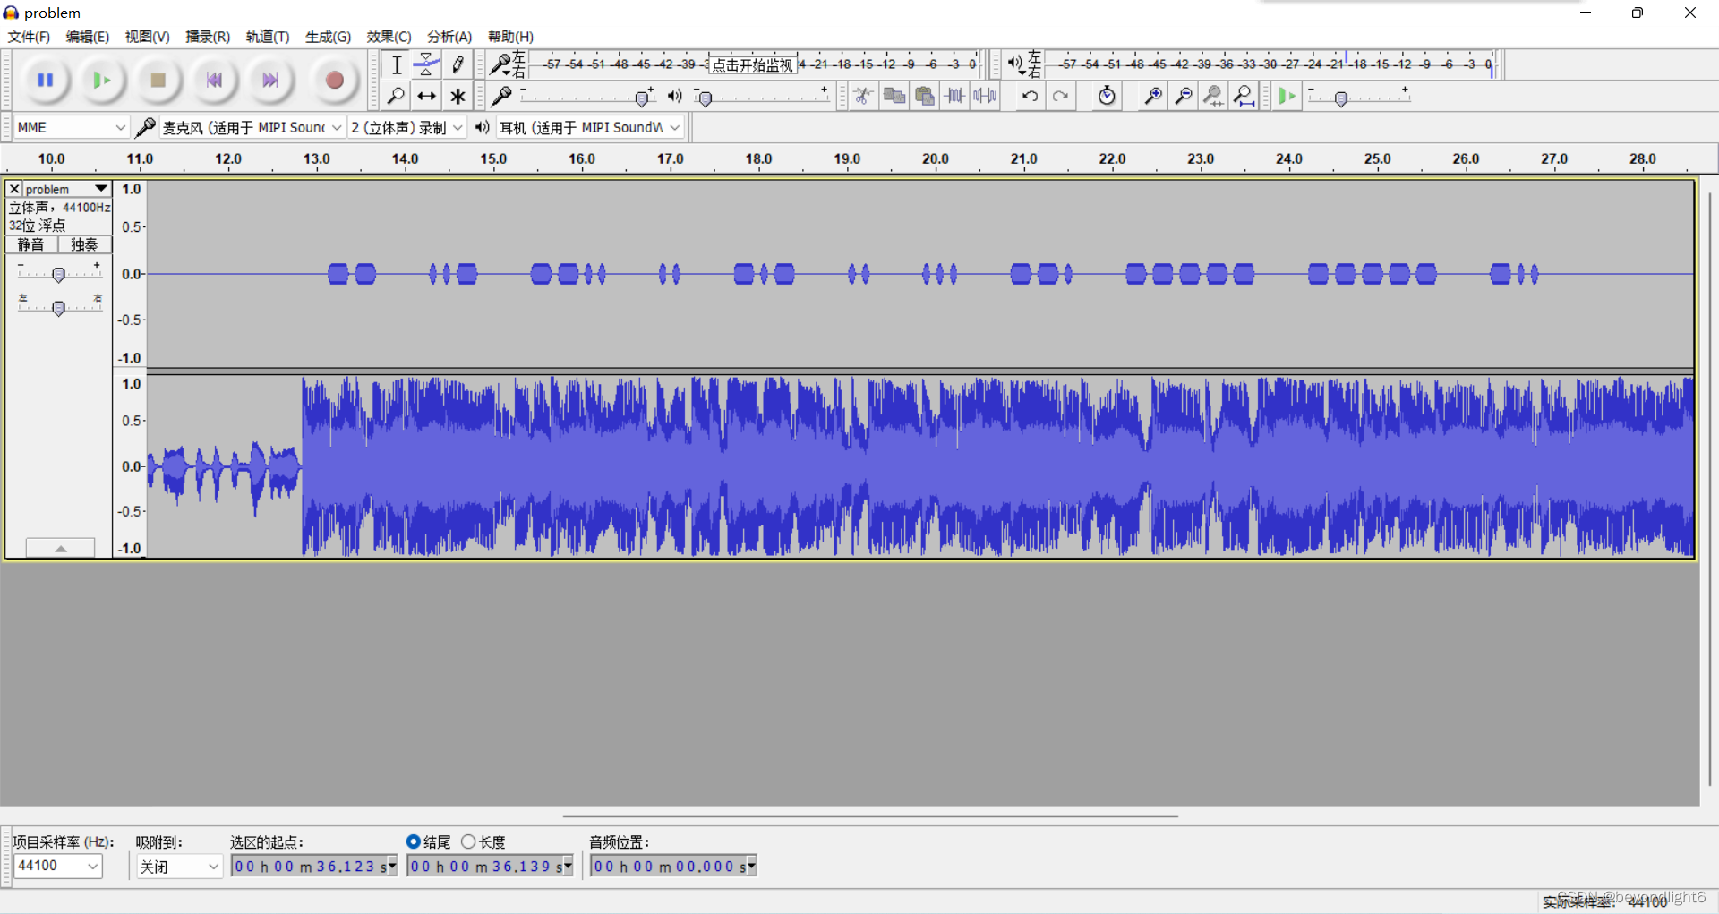
Task: Open the 文件(F) menu
Action: coord(29,37)
